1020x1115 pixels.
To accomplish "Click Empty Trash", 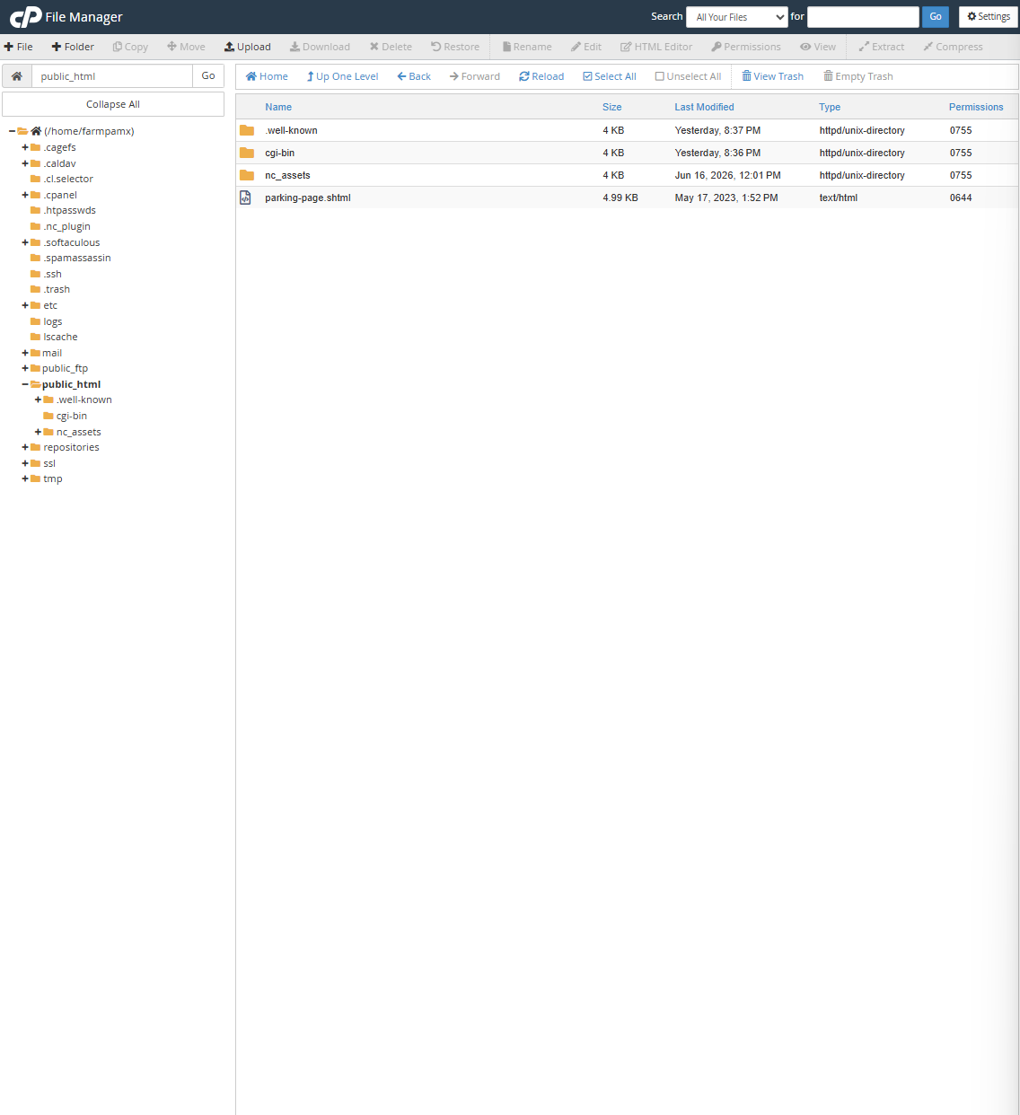I will coord(858,76).
